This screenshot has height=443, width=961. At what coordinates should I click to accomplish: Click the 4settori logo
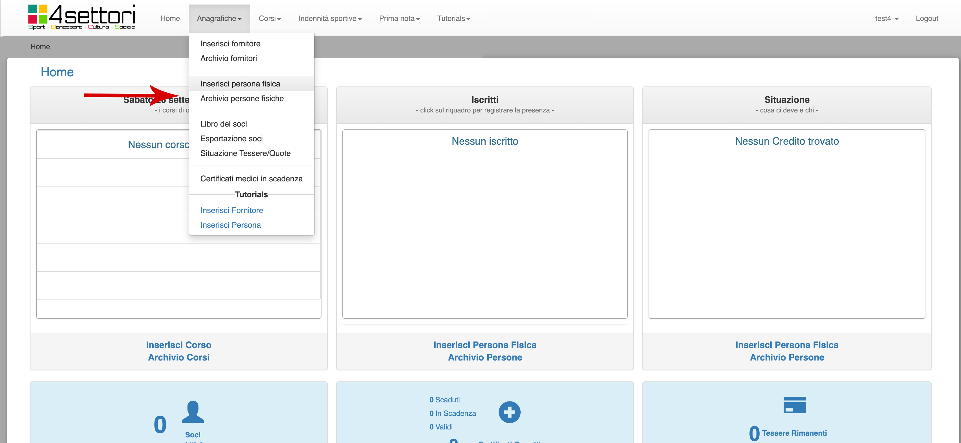82,17
